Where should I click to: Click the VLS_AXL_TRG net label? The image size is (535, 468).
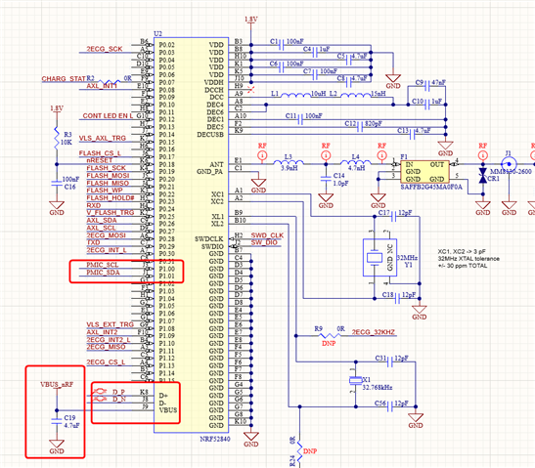tap(103, 138)
